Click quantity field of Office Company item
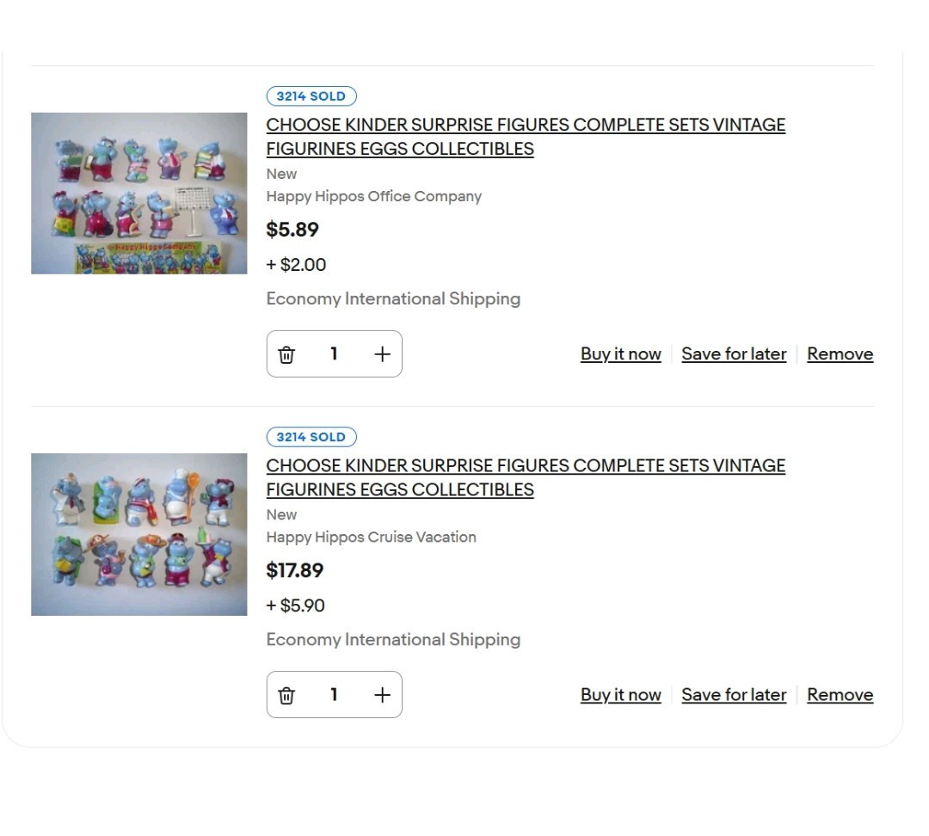Image resolution: width=929 pixels, height=836 pixels. (334, 354)
